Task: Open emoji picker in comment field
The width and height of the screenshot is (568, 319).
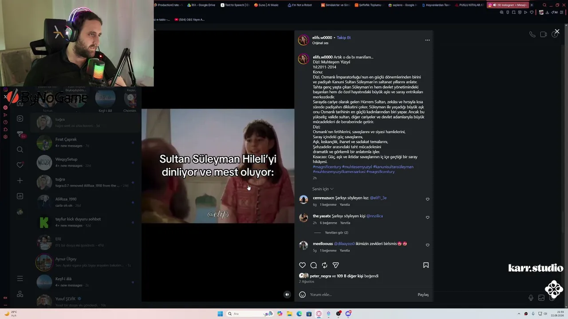Action: point(302,295)
